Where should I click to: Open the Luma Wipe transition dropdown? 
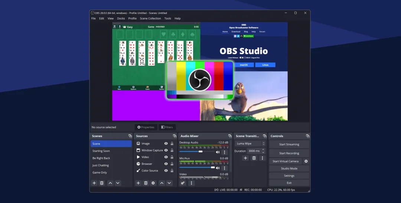pos(250,144)
